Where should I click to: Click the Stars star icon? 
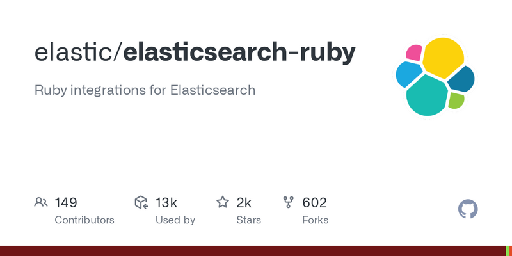pyautogui.click(x=223, y=202)
